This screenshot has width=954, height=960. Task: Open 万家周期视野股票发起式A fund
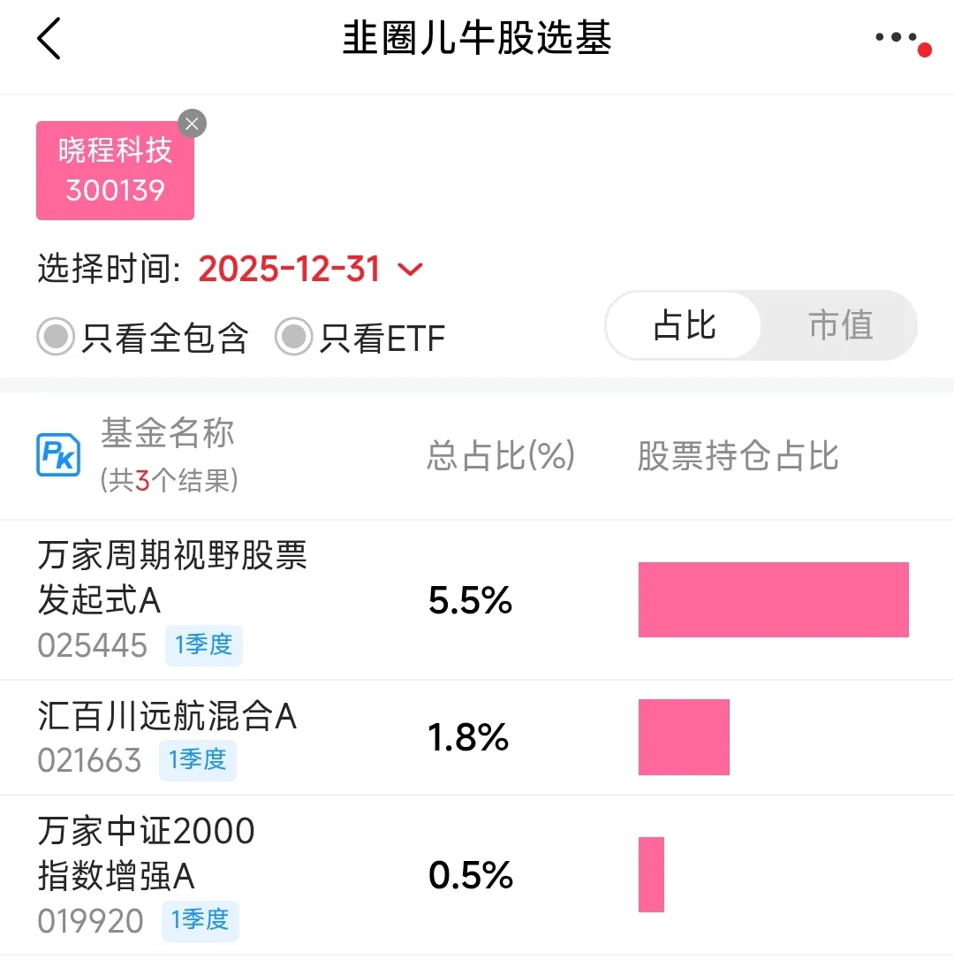click(172, 578)
